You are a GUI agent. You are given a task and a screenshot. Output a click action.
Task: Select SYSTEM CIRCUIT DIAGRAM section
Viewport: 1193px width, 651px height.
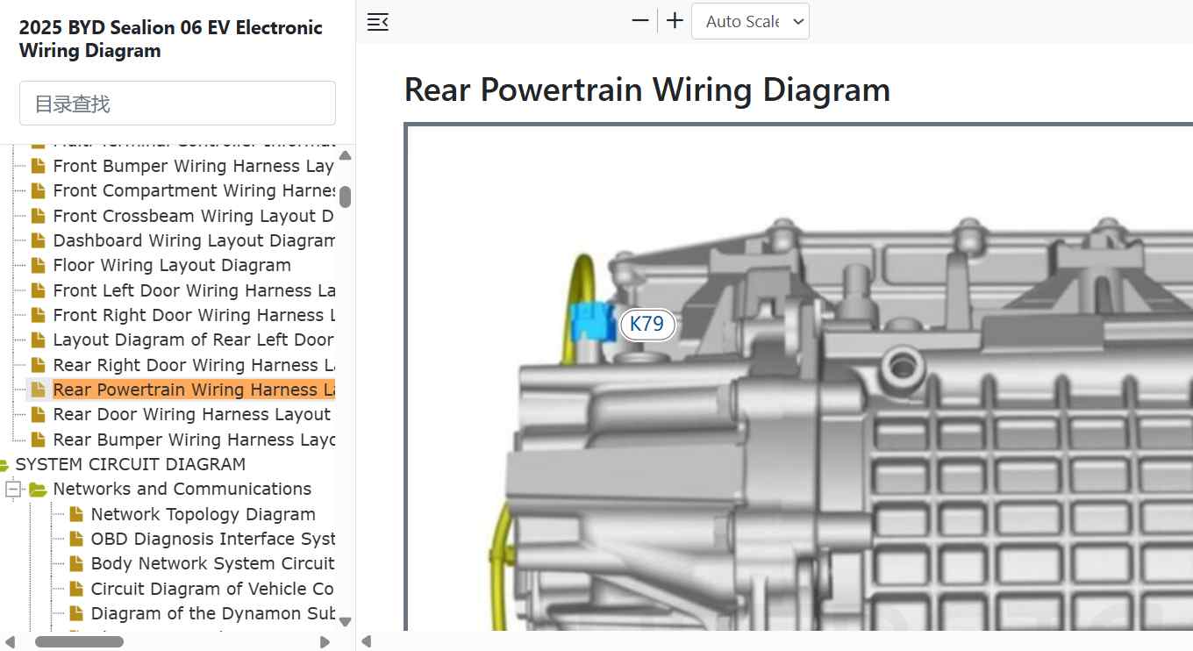pos(131,464)
